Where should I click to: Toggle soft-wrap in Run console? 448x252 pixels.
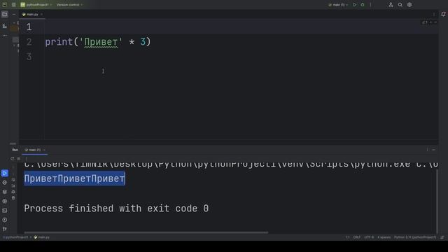(13, 180)
